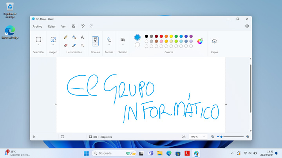Select the Brushes (Pinceles) tool
The width and height of the screenshot is (282, 158).
coord(95,40)
